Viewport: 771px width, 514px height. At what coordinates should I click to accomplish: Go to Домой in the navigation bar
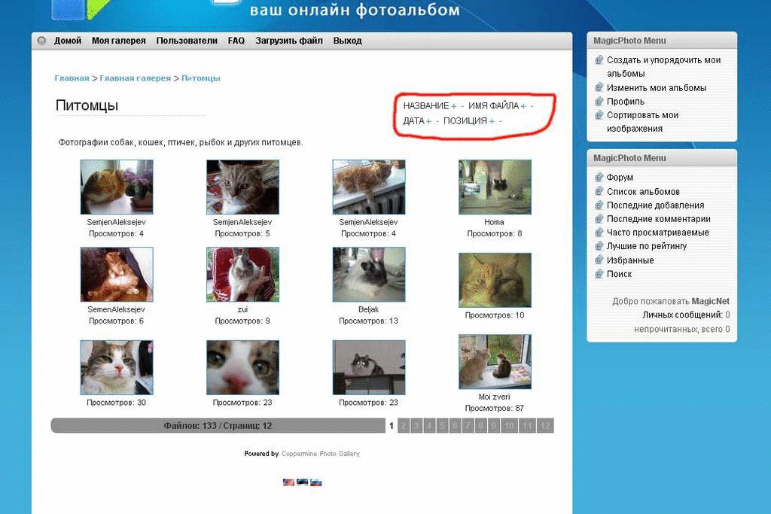[68, 41]
